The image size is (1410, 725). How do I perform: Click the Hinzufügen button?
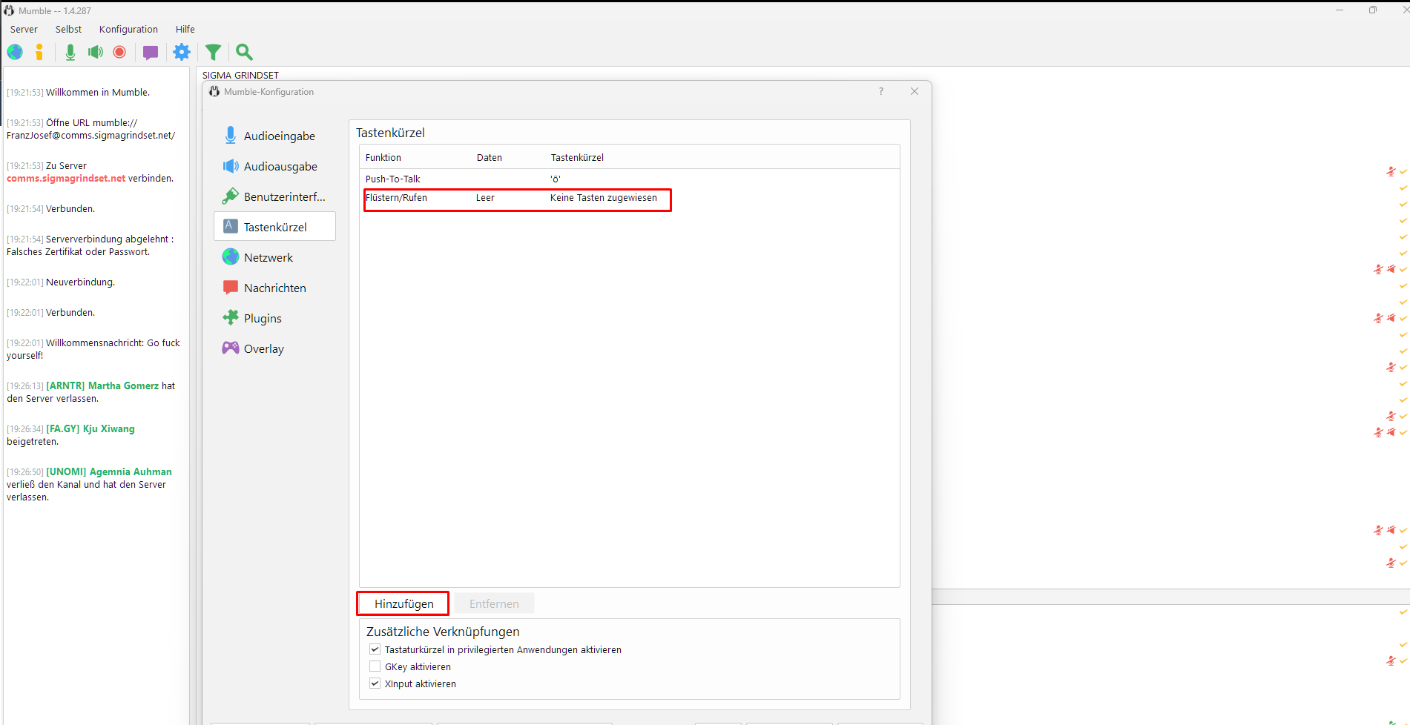point(403,603)
